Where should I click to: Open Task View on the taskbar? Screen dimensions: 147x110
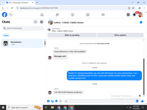tap(46, 107)
